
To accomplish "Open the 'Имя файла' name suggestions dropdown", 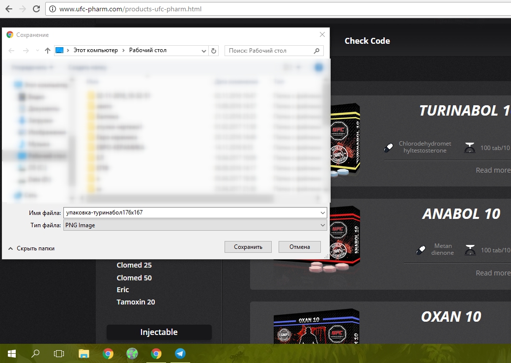I will pos(322,212).
